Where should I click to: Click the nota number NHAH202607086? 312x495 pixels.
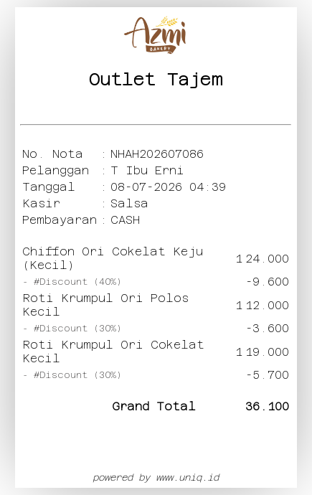tap(157, 154)
